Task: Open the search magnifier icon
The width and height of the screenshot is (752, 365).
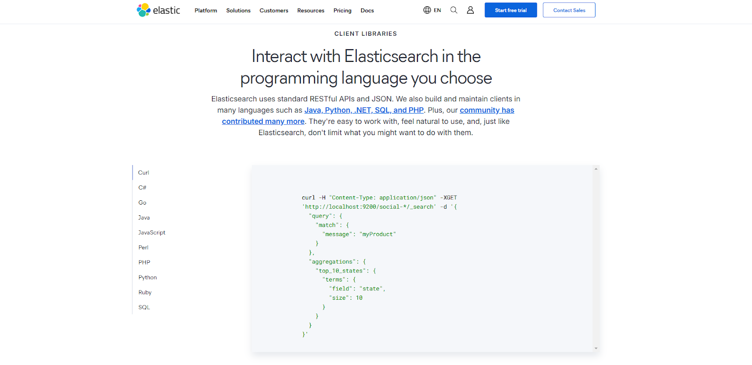Action: pyautogui.click(x=454, y=10)
